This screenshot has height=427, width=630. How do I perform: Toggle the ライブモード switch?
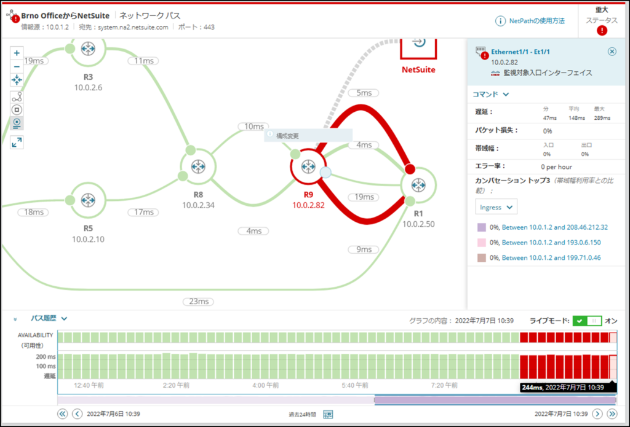tap(587, 321)
